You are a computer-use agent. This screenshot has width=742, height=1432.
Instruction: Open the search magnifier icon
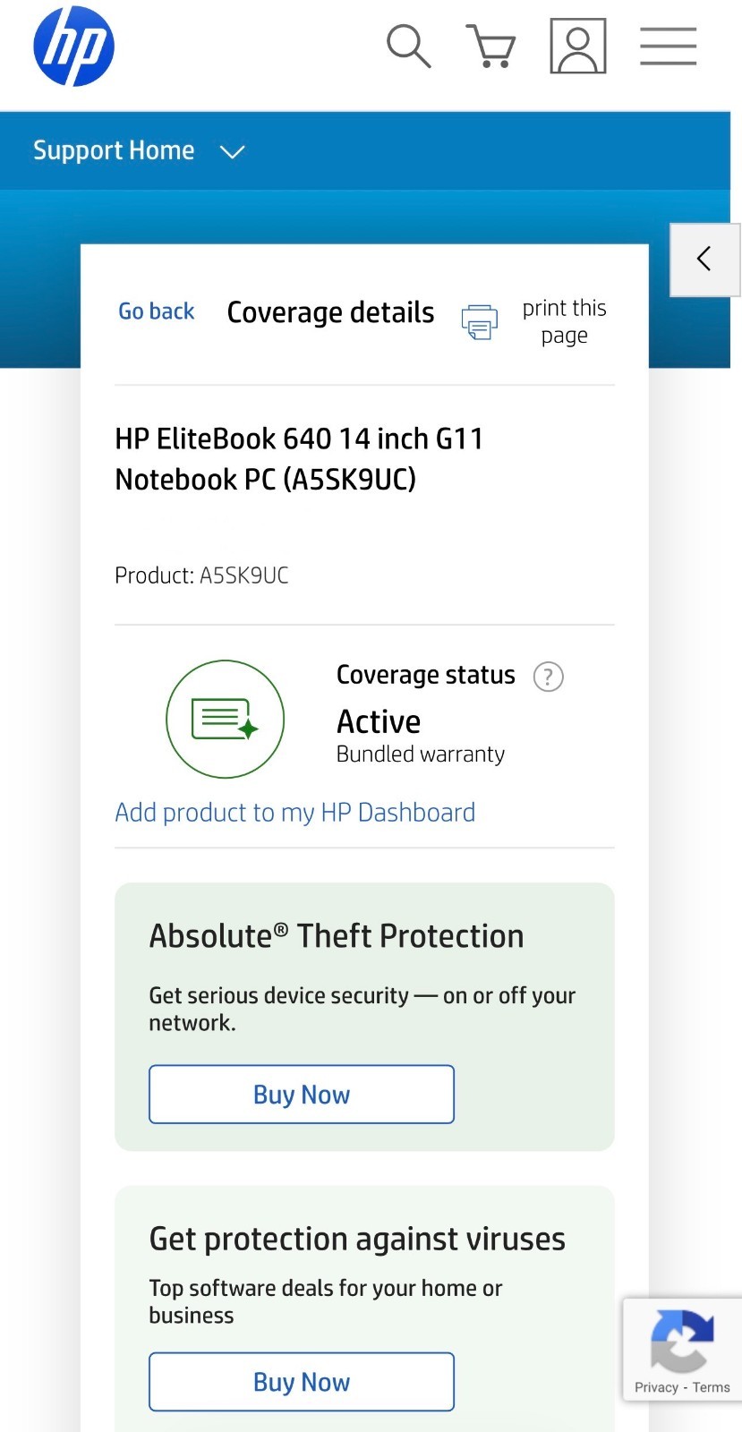tap(408, 47)
